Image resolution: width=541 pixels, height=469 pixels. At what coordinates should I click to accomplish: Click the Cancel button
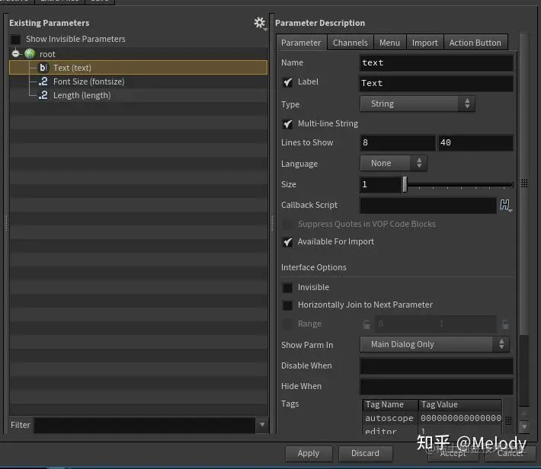coord(510,453)
